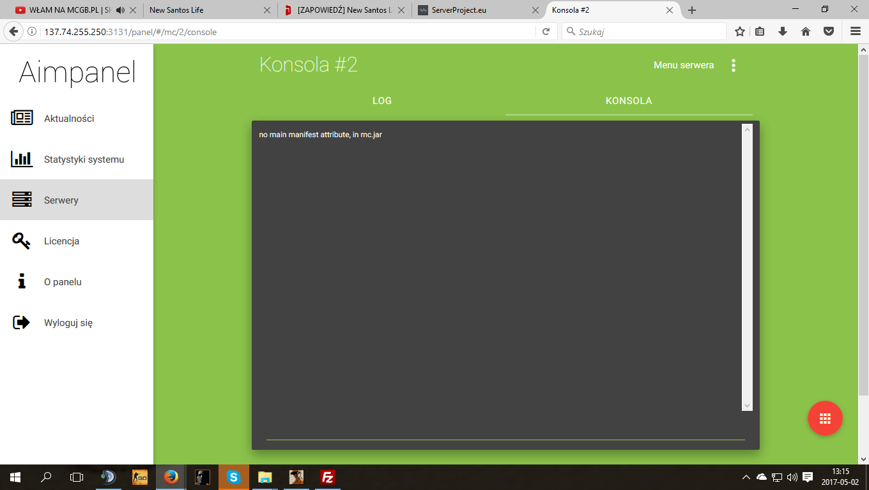This screenshot has width=869, height=490.
Task: Open Aktualności news icon in sidebar
Action: pyautogui.click(x=22, y=118)
